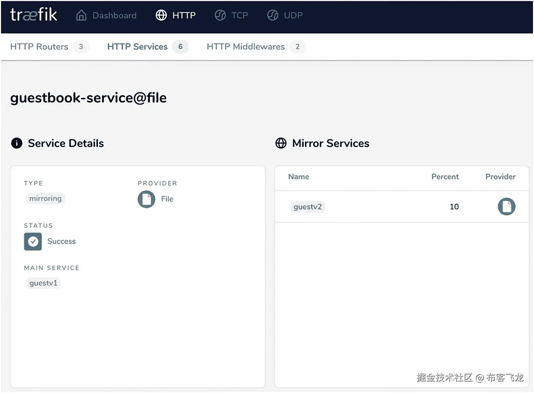Image resolution: width=534 pixels, height=393 pixels.
Task: Click the Mirror Services globe icon
Action: click(281, 143)
